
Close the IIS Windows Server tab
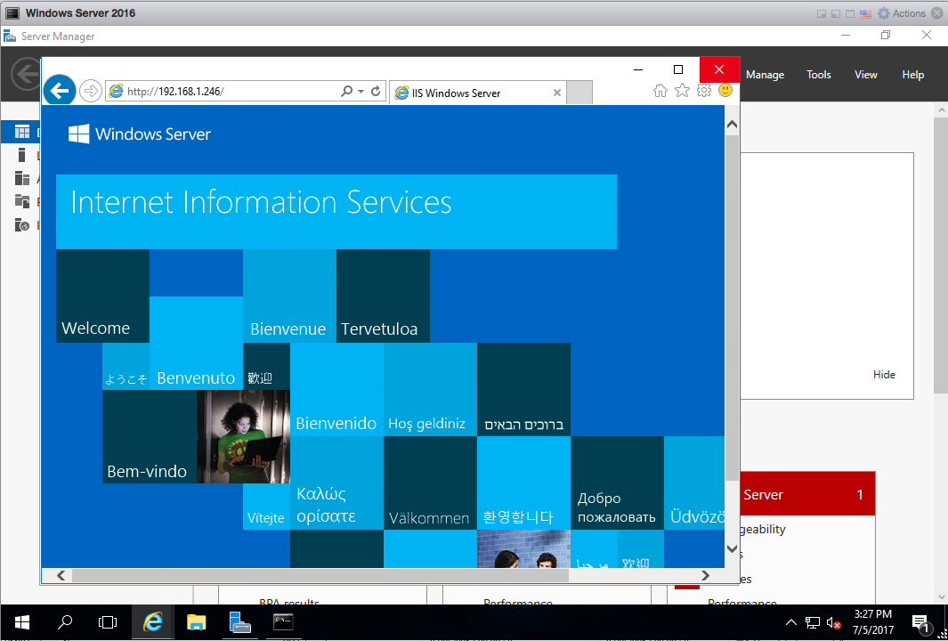point(557,93)
